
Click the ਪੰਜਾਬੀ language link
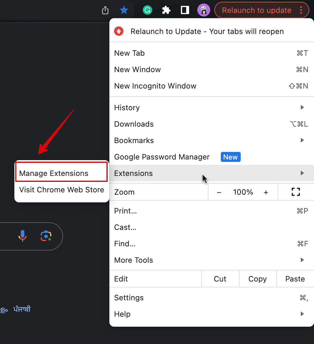(22, 309)
